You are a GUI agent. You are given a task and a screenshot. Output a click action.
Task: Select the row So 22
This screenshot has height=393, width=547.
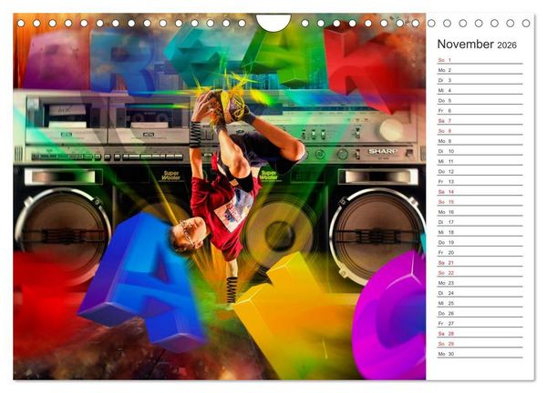[x=480, y=273]
